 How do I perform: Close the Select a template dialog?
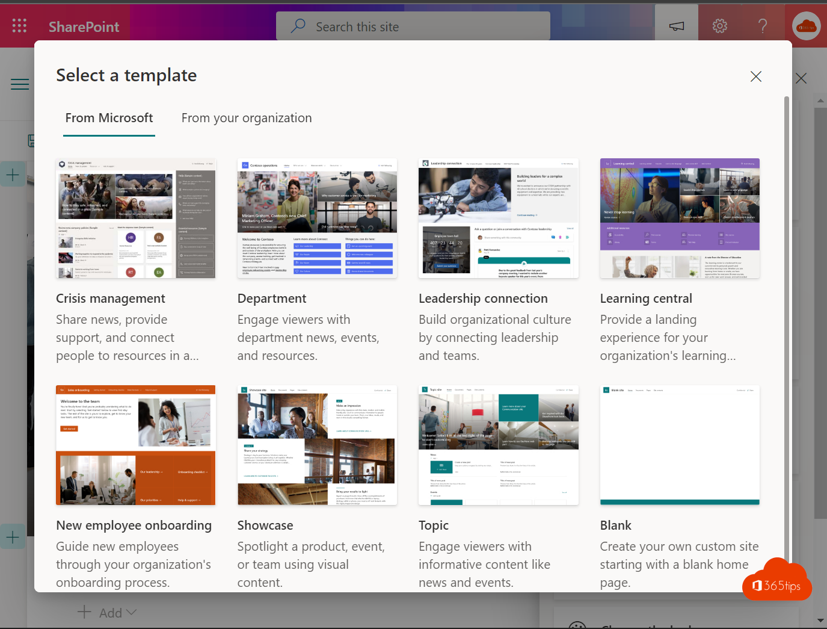(x=756, y=76)
